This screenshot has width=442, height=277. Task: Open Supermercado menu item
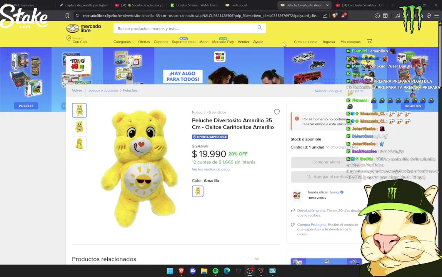point(183,42)
